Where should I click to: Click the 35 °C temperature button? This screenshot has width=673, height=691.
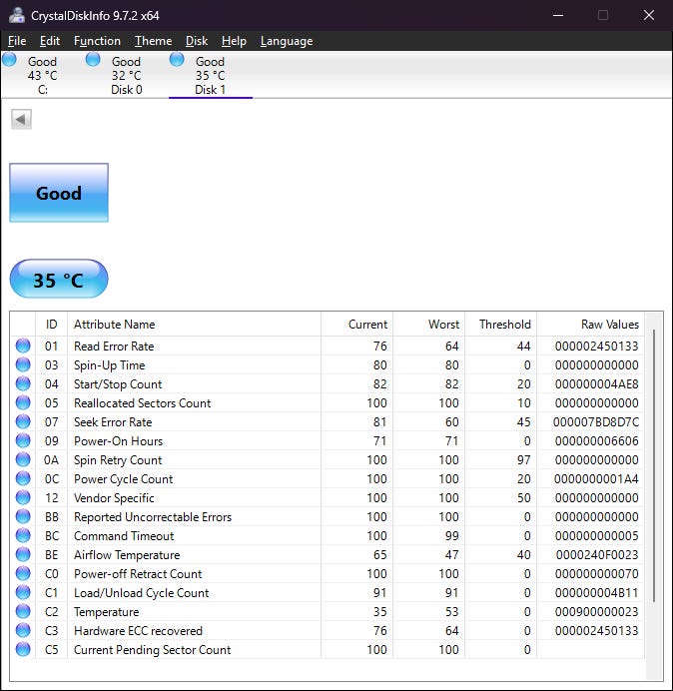click(59, 280)
